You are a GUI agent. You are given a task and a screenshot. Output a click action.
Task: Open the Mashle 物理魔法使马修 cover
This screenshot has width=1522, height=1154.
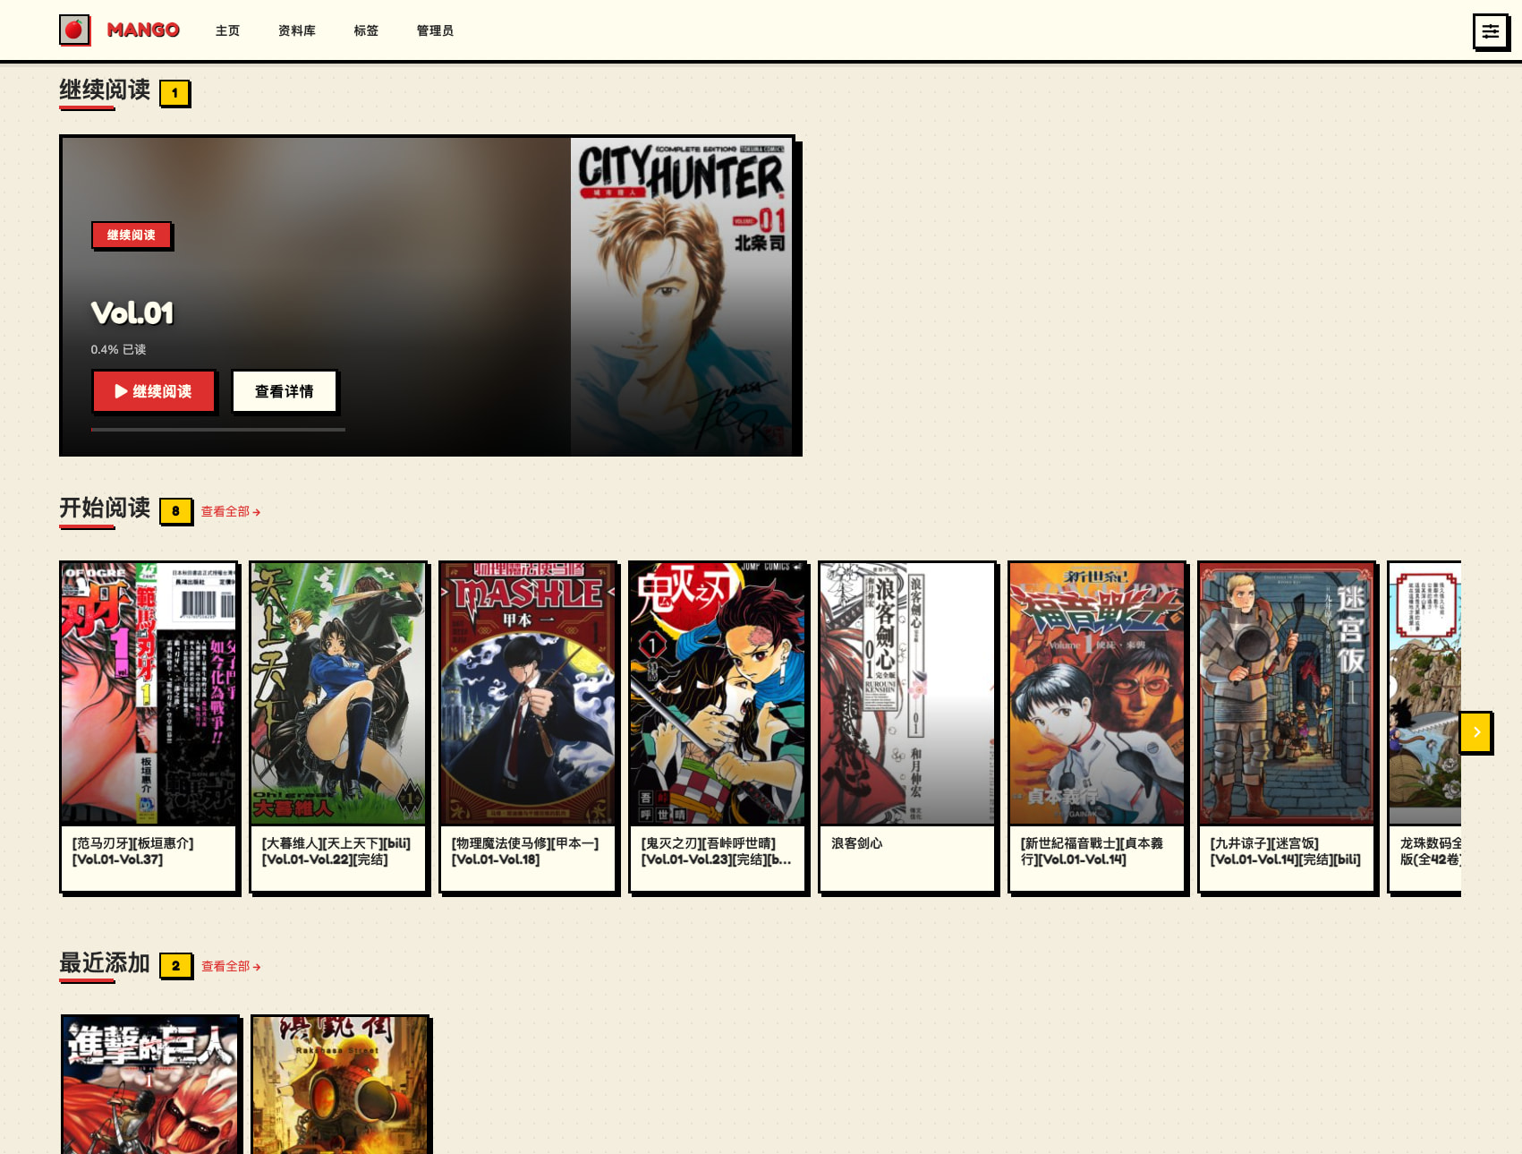pos(528,693)
